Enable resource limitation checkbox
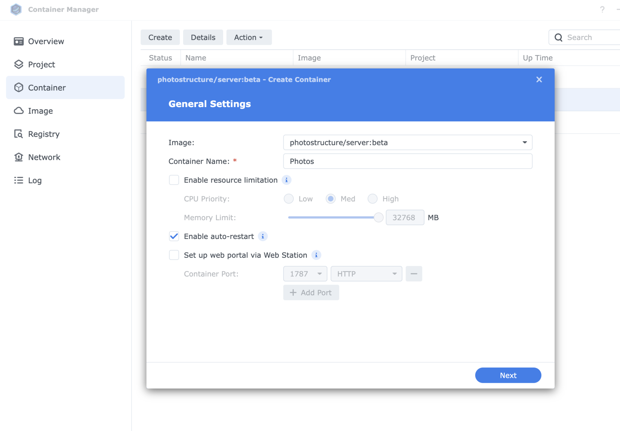This screenshot has width=620, height=431. tap(174, 180)
